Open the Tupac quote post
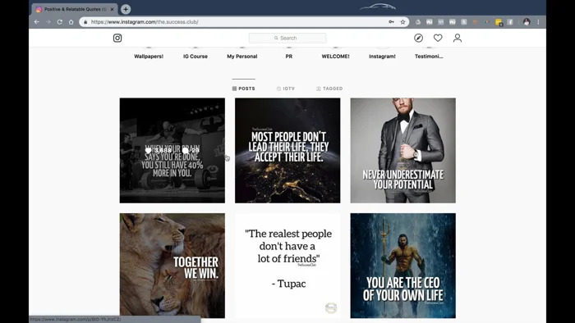 287,266
